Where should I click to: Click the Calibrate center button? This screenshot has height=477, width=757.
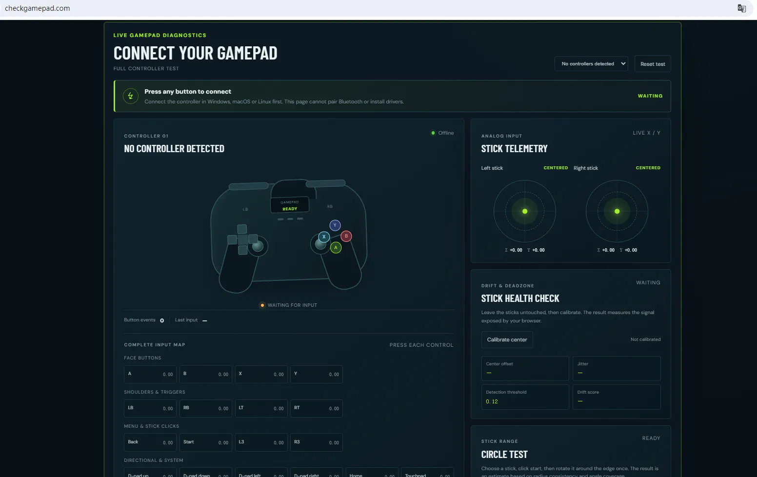507,339
